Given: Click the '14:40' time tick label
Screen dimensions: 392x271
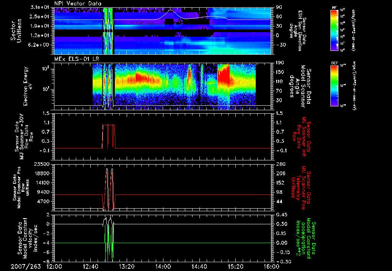Looking at the screenshot, I should pos(199,266).
